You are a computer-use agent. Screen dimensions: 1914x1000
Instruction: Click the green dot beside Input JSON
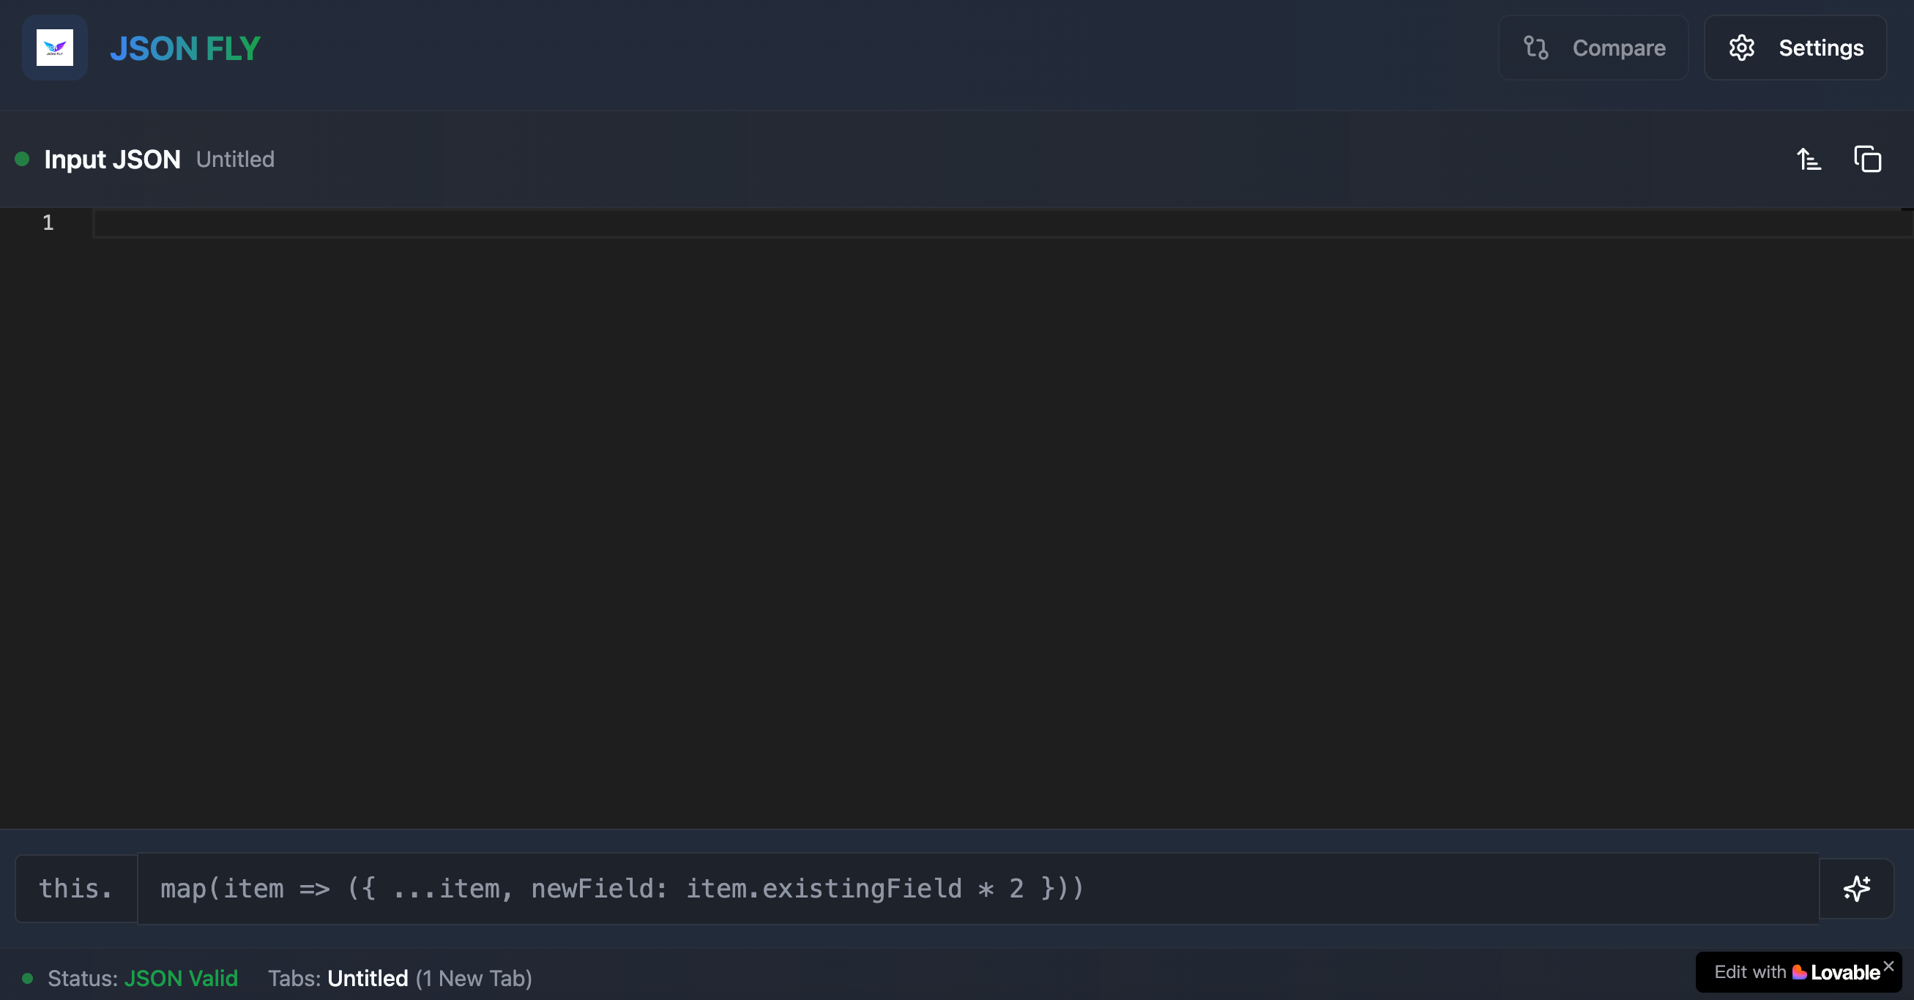(22, 158)
